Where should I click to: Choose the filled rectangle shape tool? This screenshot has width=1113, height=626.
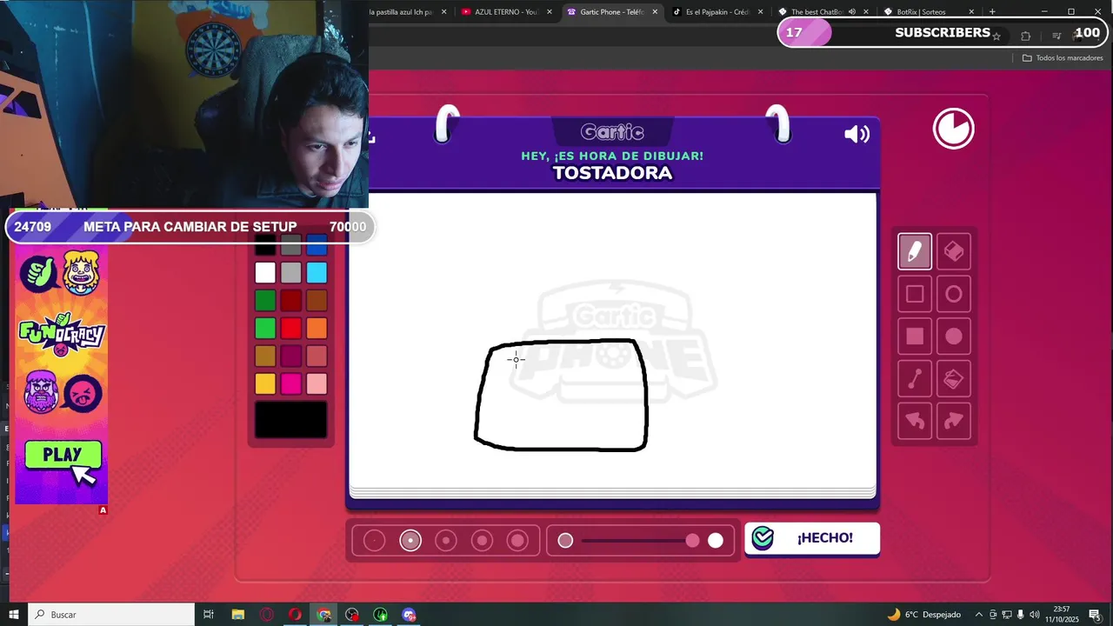pyautogui.click(x=915, y=336)
